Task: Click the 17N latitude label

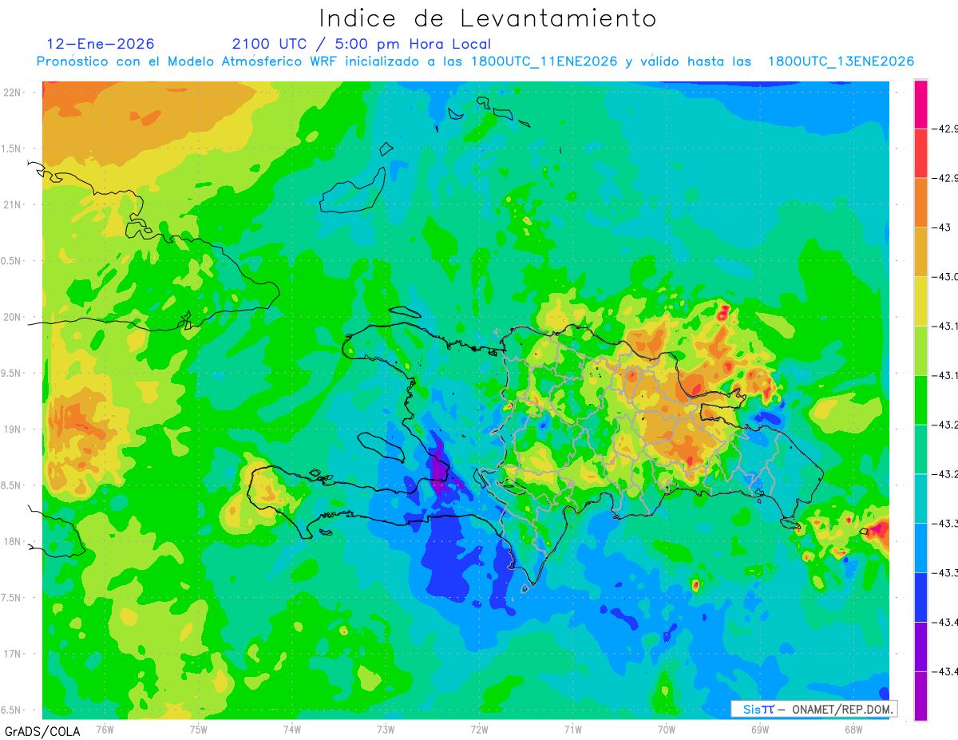Action: point(13,654)
